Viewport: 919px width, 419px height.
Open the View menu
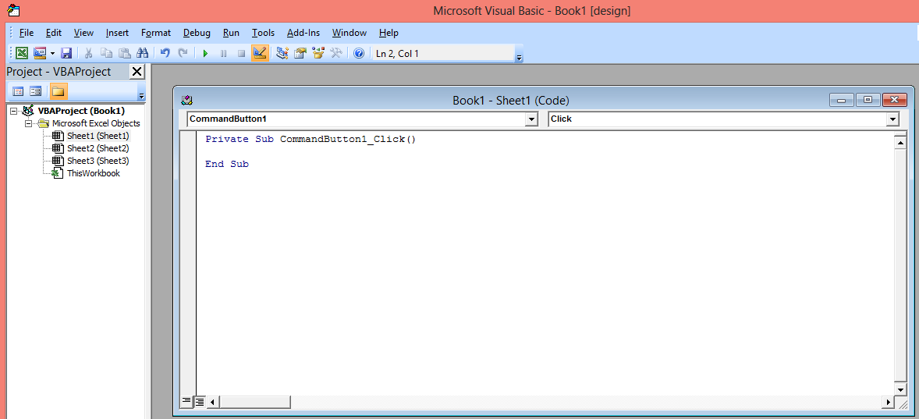[x=83, y=33]
